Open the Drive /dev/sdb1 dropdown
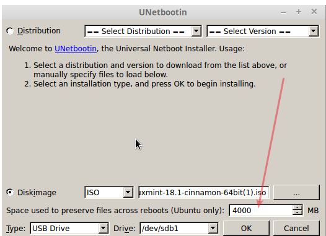 tap(179, 229)
